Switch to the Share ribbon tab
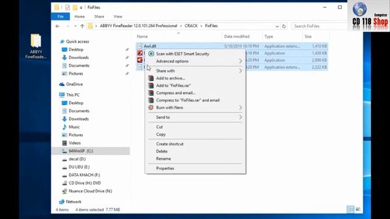 99,16
